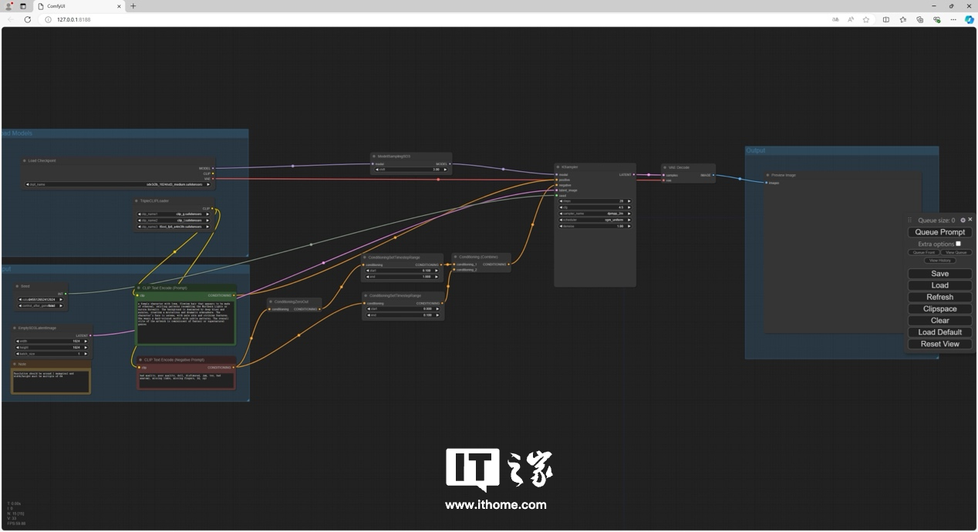
Task: Open the sampler_name dropdown showing dpmpp_2m
Action: pyautogui.click(x=594, y=214)
